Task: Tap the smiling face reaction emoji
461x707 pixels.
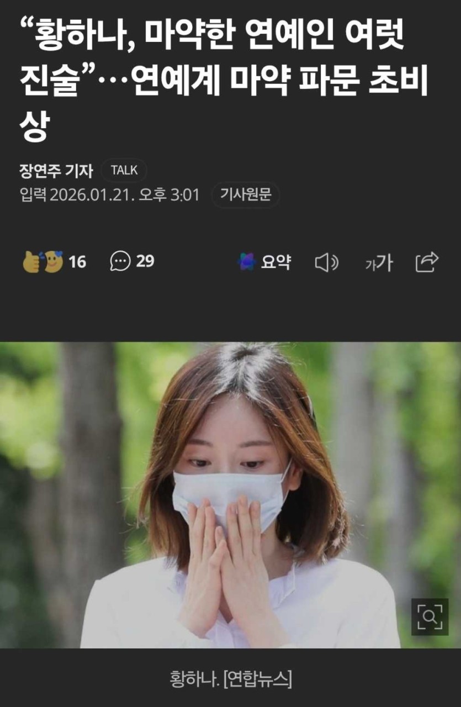Action: 54,261
